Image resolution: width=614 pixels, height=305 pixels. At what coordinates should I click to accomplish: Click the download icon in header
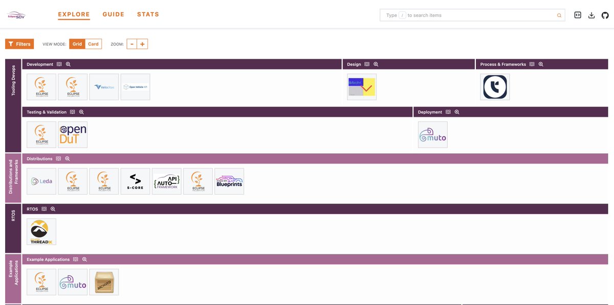[x=591, y=15]
